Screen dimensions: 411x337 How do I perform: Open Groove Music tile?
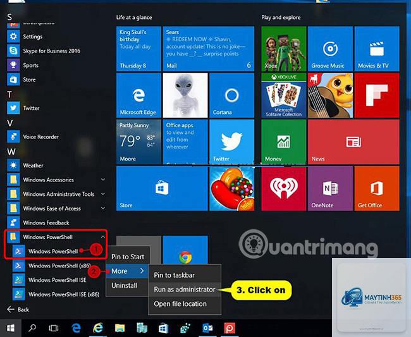click(330, 49)
